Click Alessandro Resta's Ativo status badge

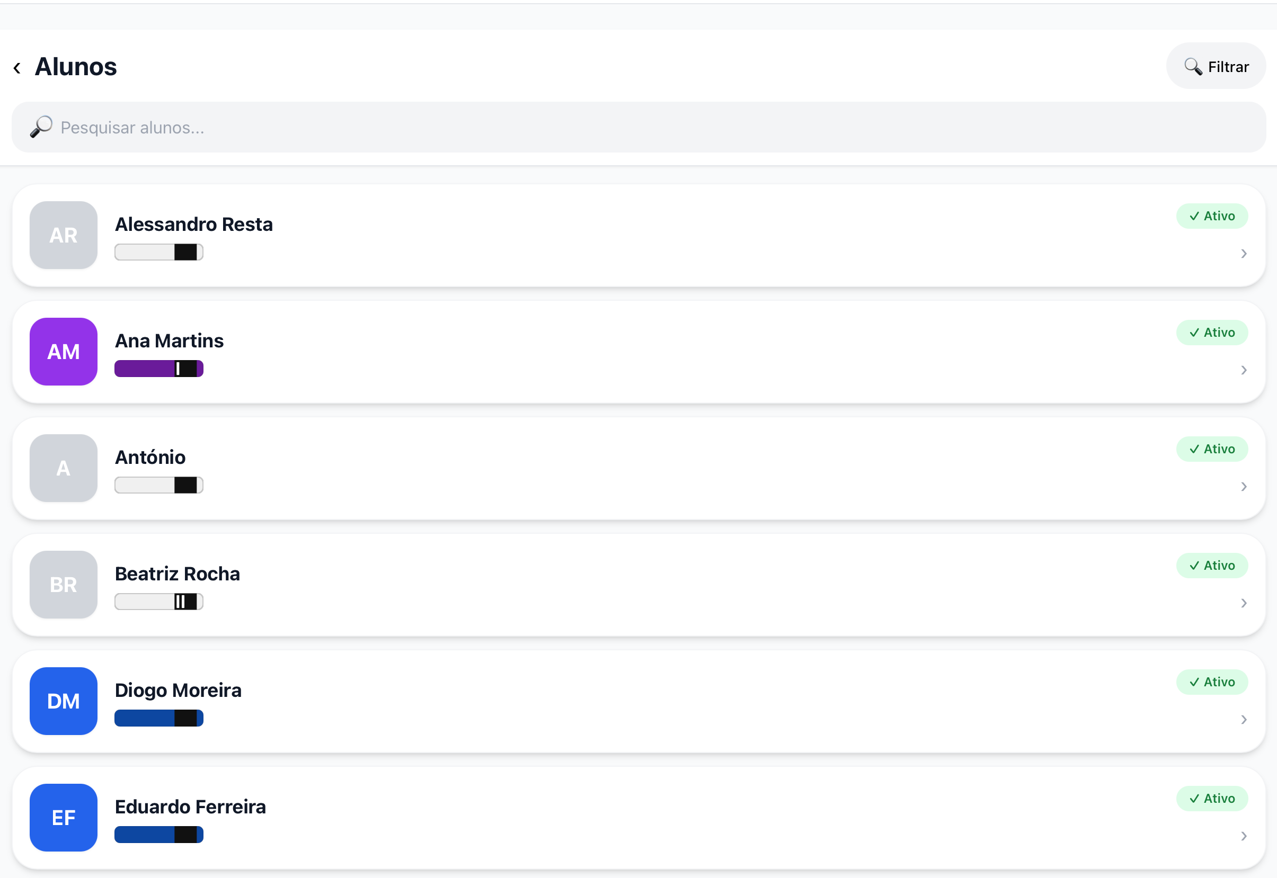coord(1212,216)
